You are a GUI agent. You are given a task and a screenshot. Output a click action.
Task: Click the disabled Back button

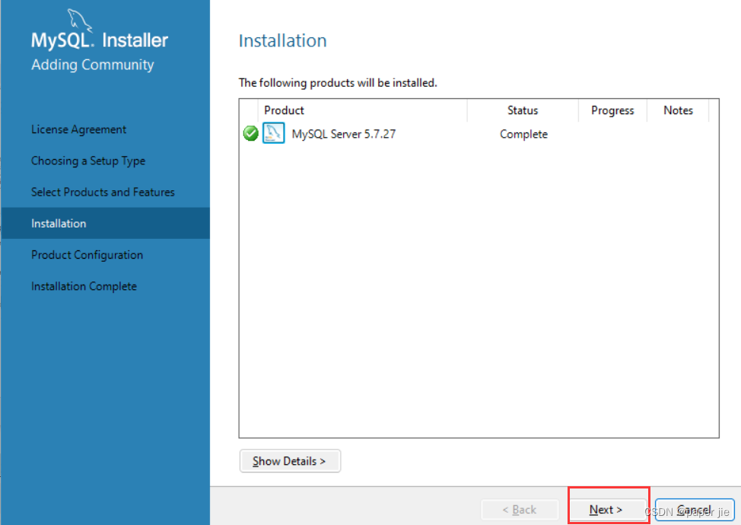coord(520,510)
